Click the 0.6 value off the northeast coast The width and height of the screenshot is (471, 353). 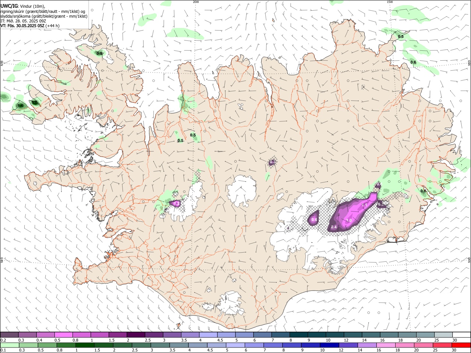point(413,63)
